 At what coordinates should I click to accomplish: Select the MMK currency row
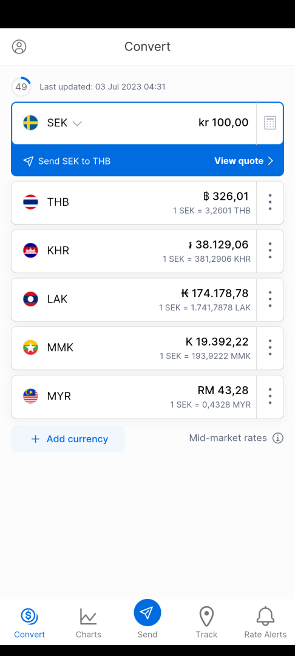[134, 348]
